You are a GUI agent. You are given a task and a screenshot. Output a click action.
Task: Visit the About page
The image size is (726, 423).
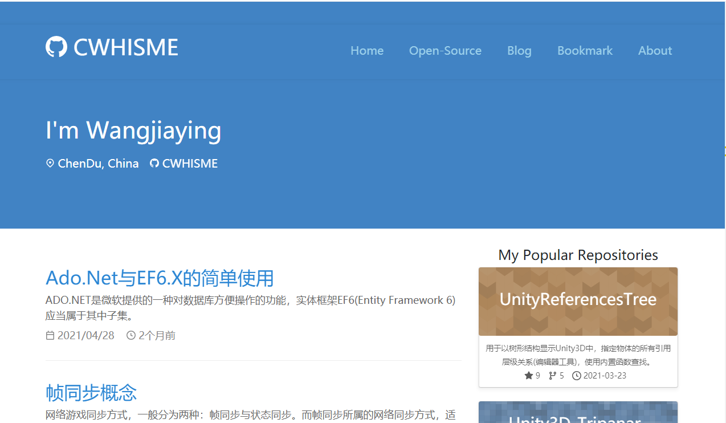click(655, 51)
